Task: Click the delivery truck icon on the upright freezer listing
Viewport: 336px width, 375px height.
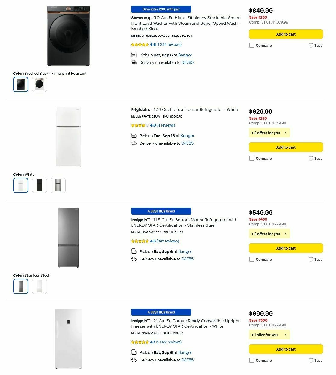Action: click(134, 360)
